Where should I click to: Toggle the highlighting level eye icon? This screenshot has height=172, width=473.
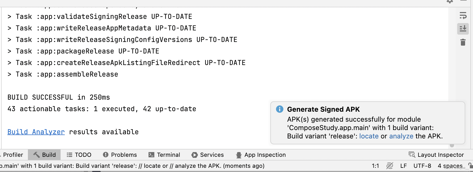(390, 166)
